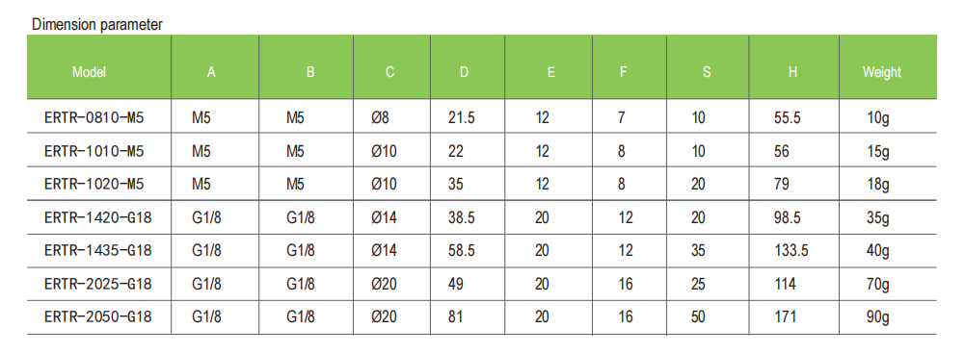The image size is (965, 353).
Task: Select the ERTR-2050-G18 model cell
Action: [98, 316]
